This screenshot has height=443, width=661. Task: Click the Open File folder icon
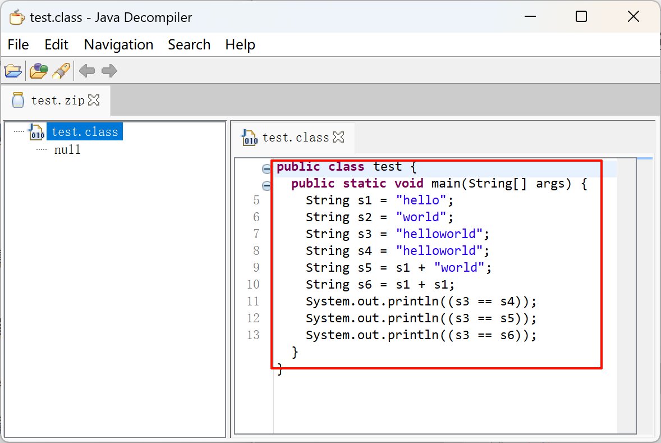[x=13, y=71]
